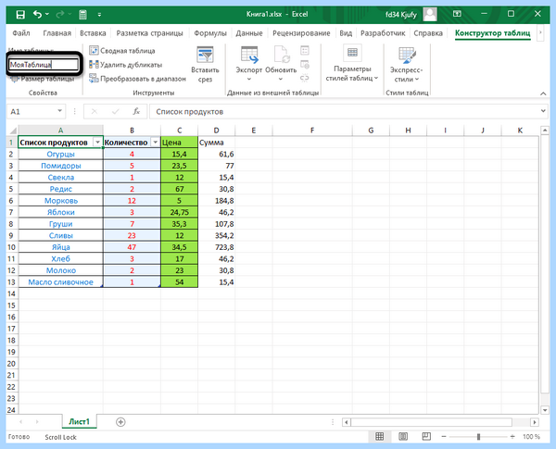Switch to Normal view icon

click(379, 437)
